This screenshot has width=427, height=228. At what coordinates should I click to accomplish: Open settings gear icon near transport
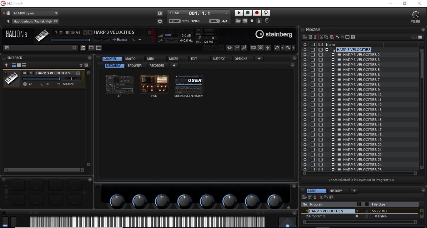[160, 21]
